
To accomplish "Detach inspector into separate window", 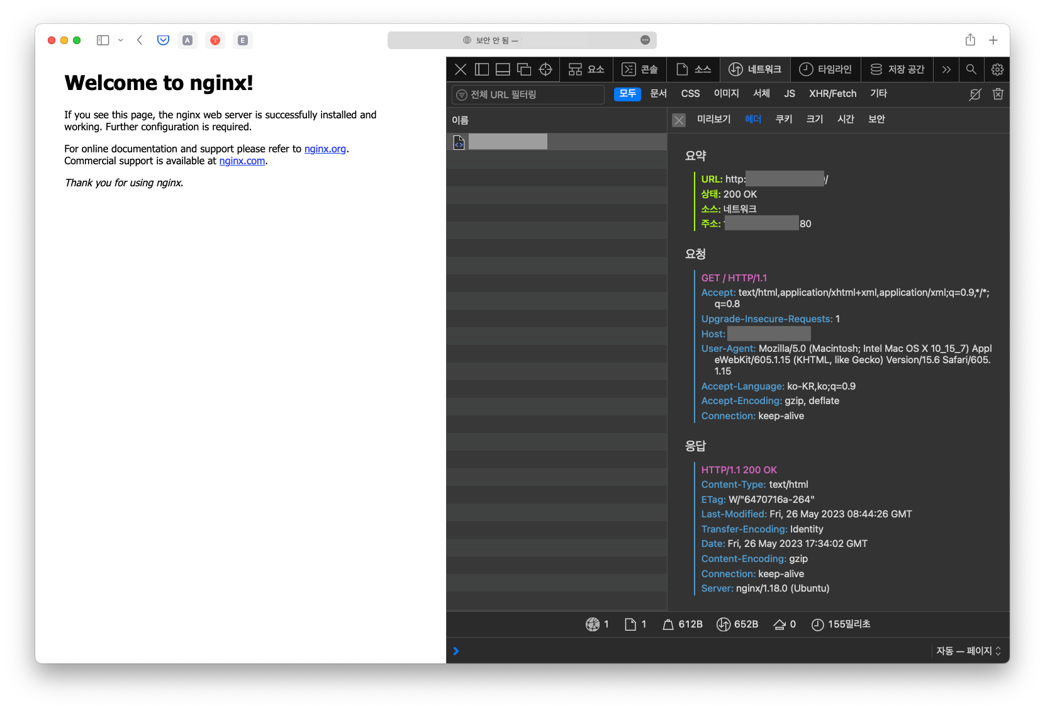I will pyautogui.click(x=524, y=69).
